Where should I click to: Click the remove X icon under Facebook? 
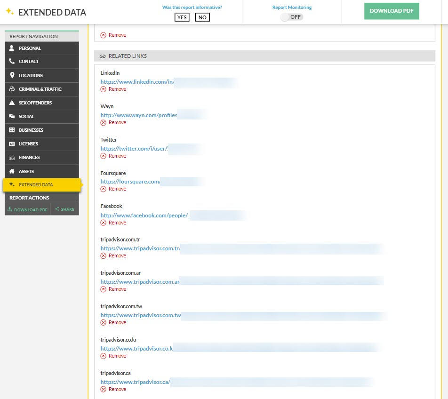click(104, 223)
